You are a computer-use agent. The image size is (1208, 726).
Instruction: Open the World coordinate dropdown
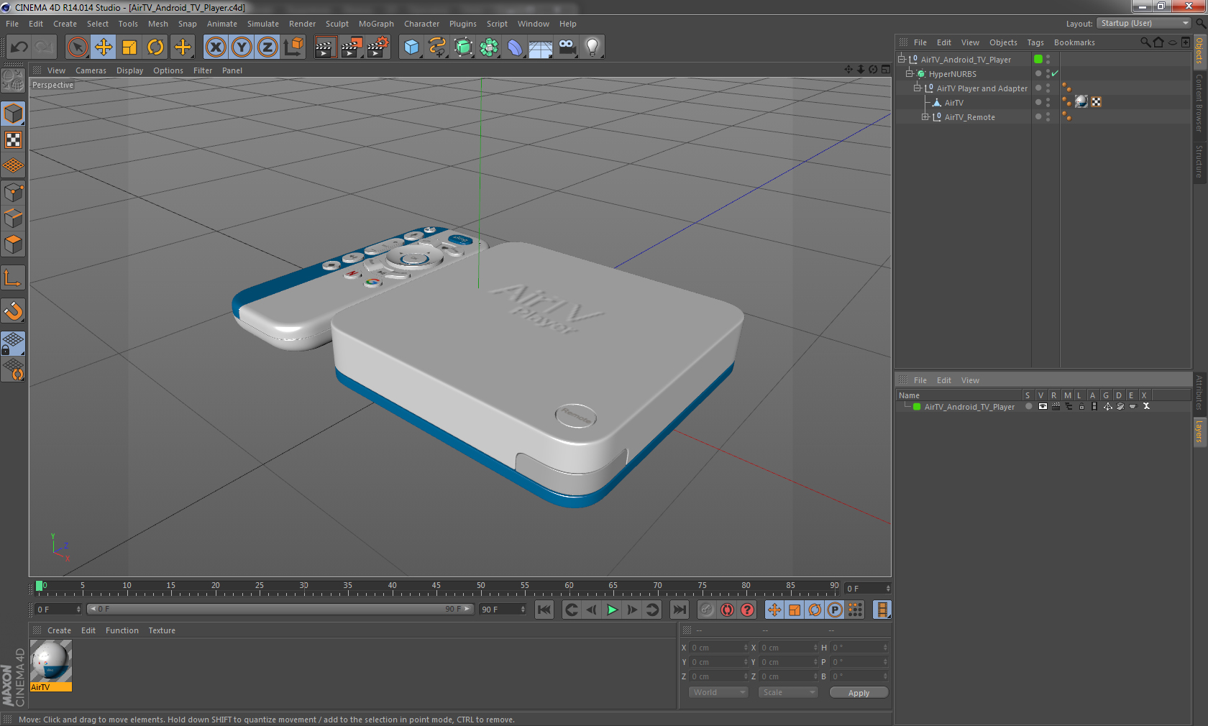[718, 692]
